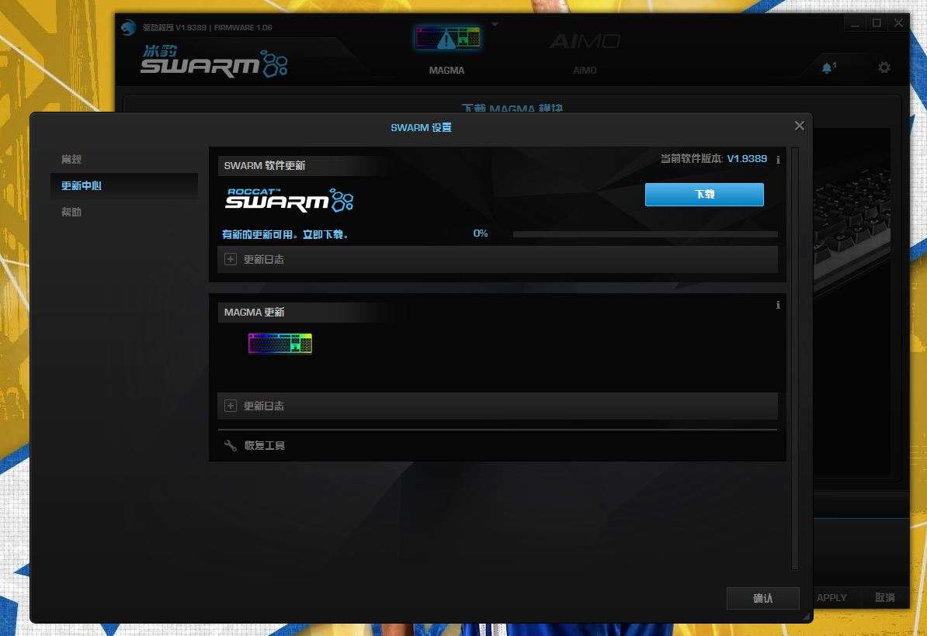Click the SWARM logo in main window header
This screenshot has height=636, width=927.
click(x=214, y=60)
